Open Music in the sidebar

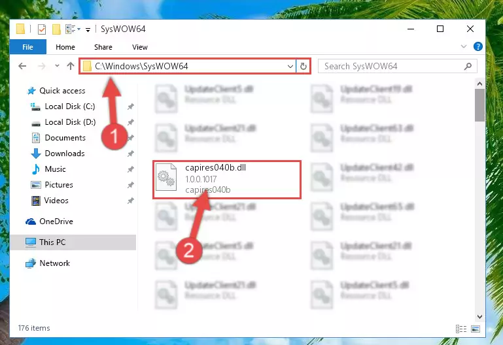[x=48, y=169]
